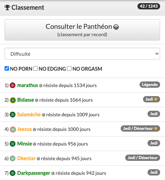165x180 pixels.
Task: Enable the NO EDGING checkbox
Action: tap(35, 69)
